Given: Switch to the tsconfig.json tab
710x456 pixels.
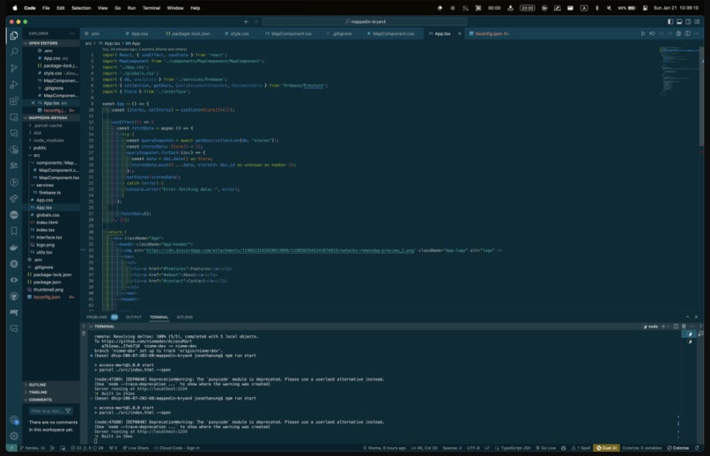Looking at the screenshot, I should point(489,33).
